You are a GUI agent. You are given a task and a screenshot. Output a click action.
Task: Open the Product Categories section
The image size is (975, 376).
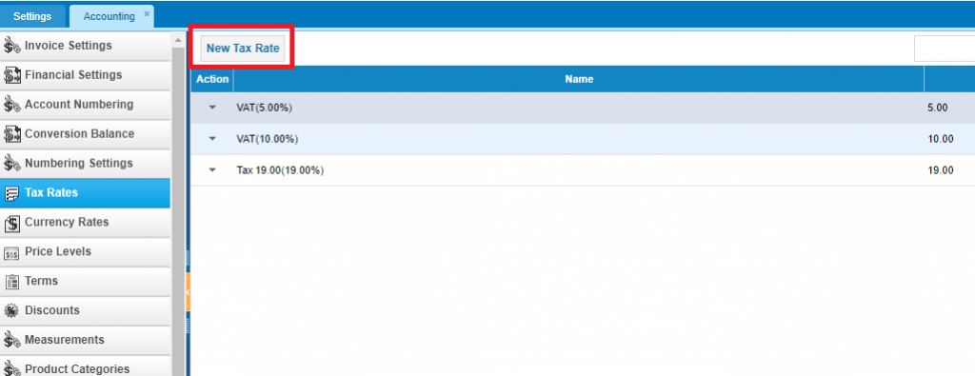point(85,366)
